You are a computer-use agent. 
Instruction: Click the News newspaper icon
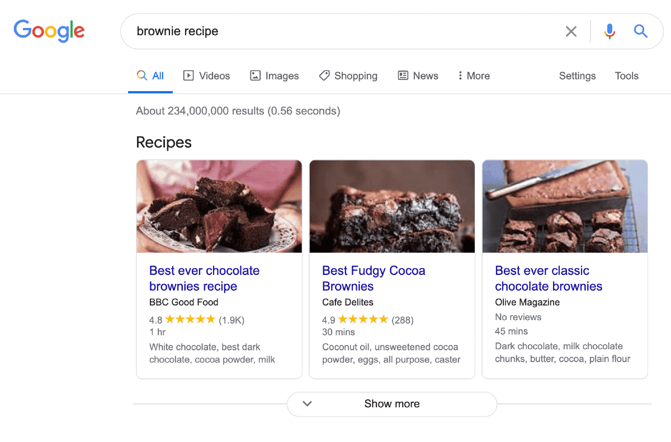403,75
